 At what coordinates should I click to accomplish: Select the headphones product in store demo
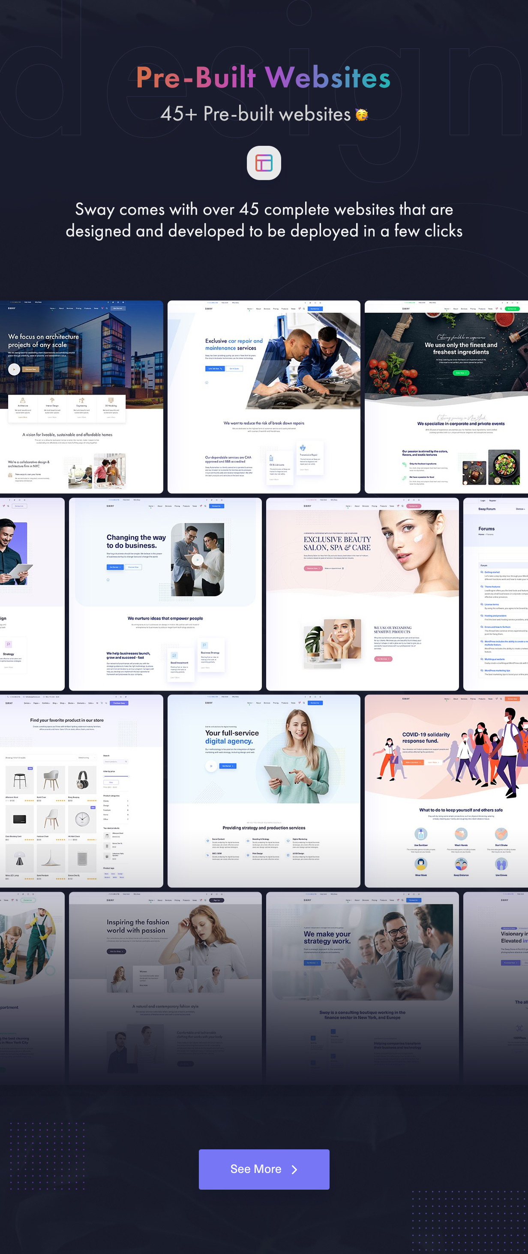pos(82,779)
